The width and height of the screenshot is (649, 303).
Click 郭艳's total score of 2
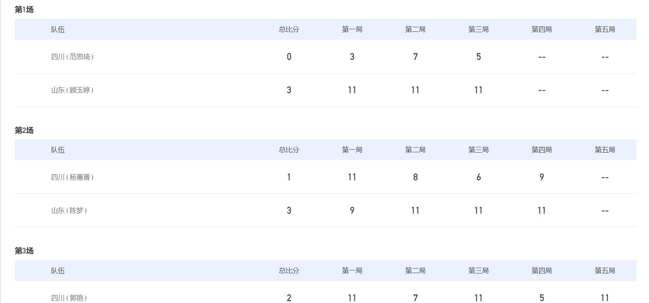point(289,298)
